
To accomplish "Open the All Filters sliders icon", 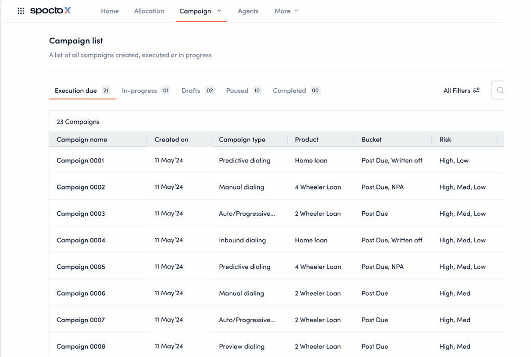I will coord(476,90).
